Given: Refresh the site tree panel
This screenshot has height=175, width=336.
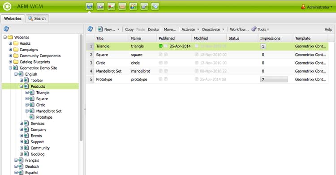Looking at the screenshot, I should pyautogui.click(x=6, y=29).
